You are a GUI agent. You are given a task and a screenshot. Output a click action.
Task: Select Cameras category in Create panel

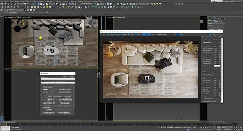[215, 21]
